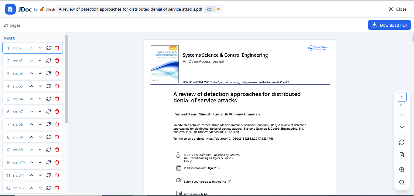Move src p5 down

click(40, 86)
